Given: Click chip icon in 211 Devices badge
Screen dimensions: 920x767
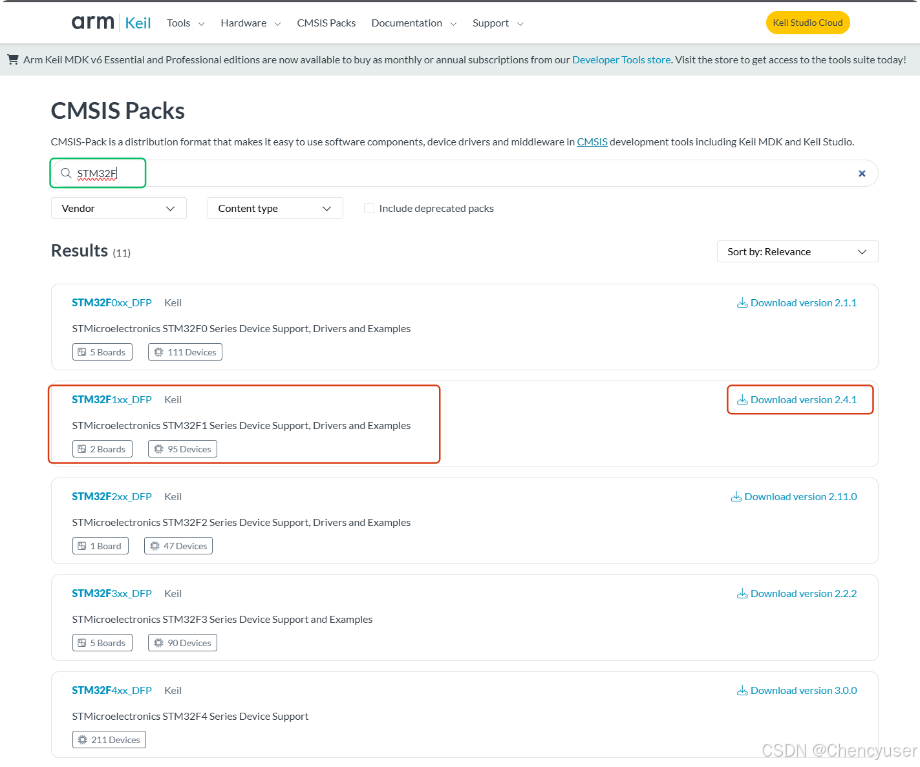Looking at the screenshot, I should pyautogui.click(x=82, y=740).
